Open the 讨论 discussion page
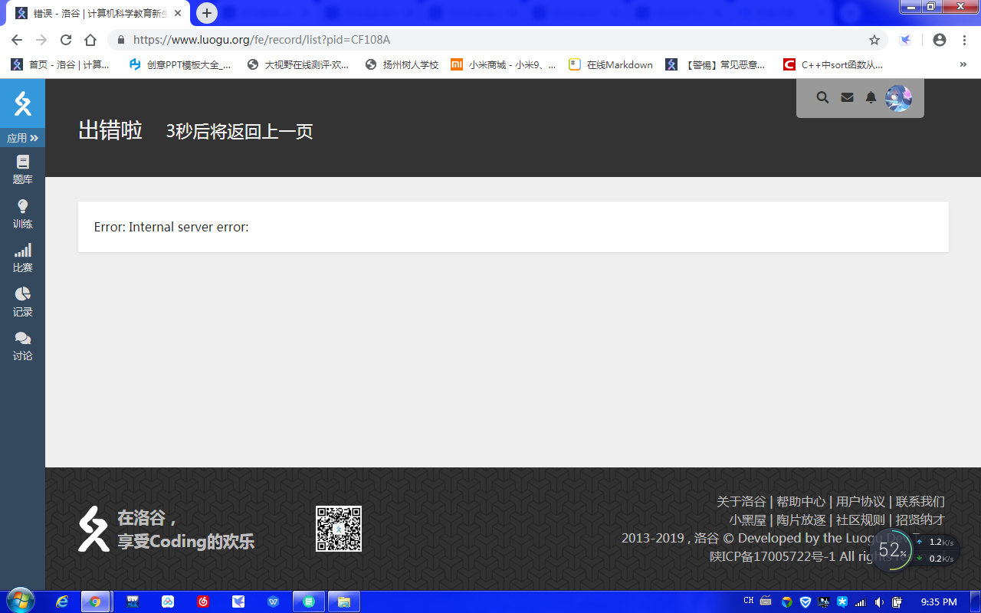Screen dimensions: 981x613 [23, 346]
